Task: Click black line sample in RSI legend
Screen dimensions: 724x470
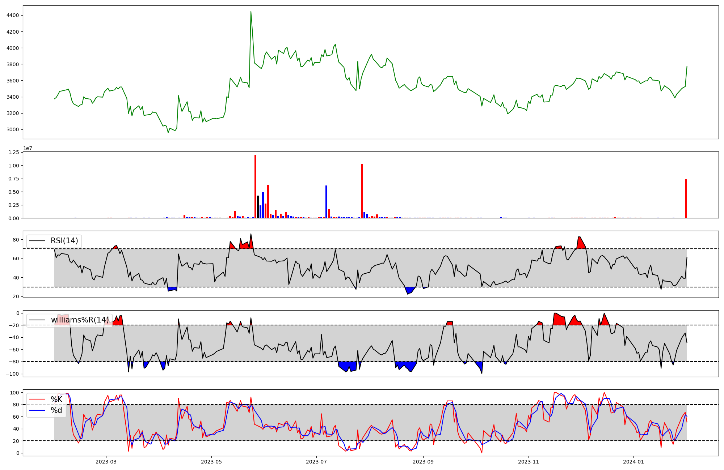Action: tap(37, 241)
